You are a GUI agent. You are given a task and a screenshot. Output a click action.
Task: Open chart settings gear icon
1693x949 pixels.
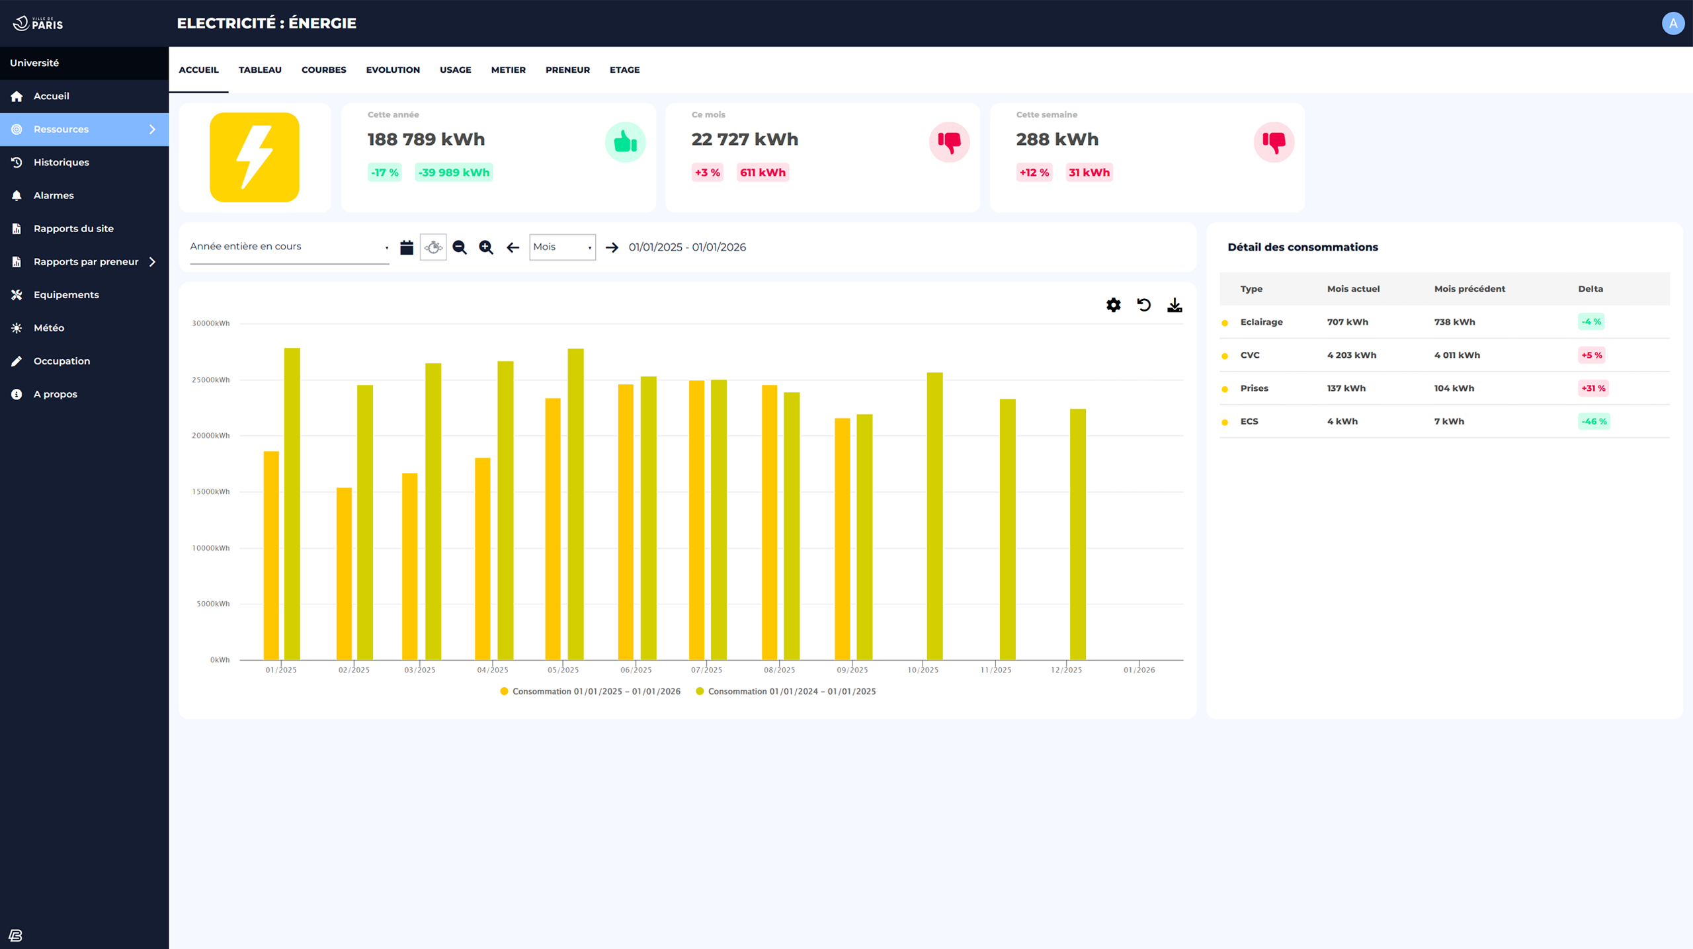1113,305
